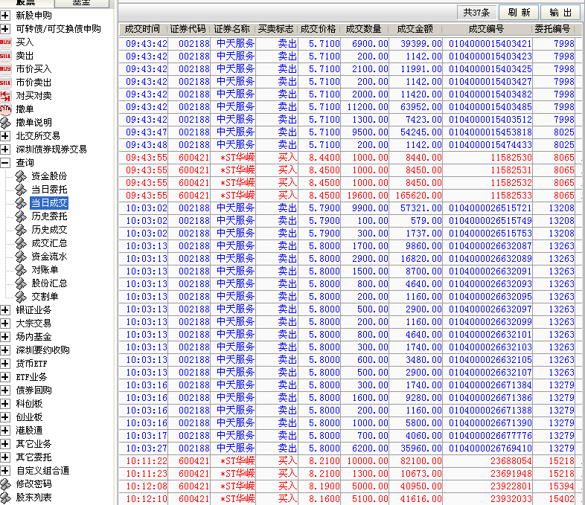The height and width of the screenshot is (505, 585).
Task: Click the 成交编号 column header
Action: [487, 29]
